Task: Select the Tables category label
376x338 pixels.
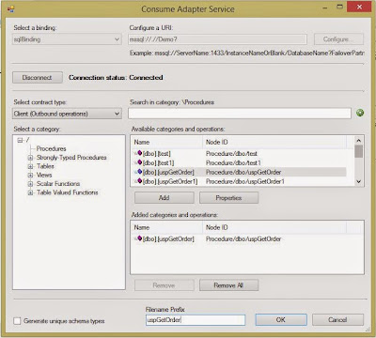Action: [45, 166]
